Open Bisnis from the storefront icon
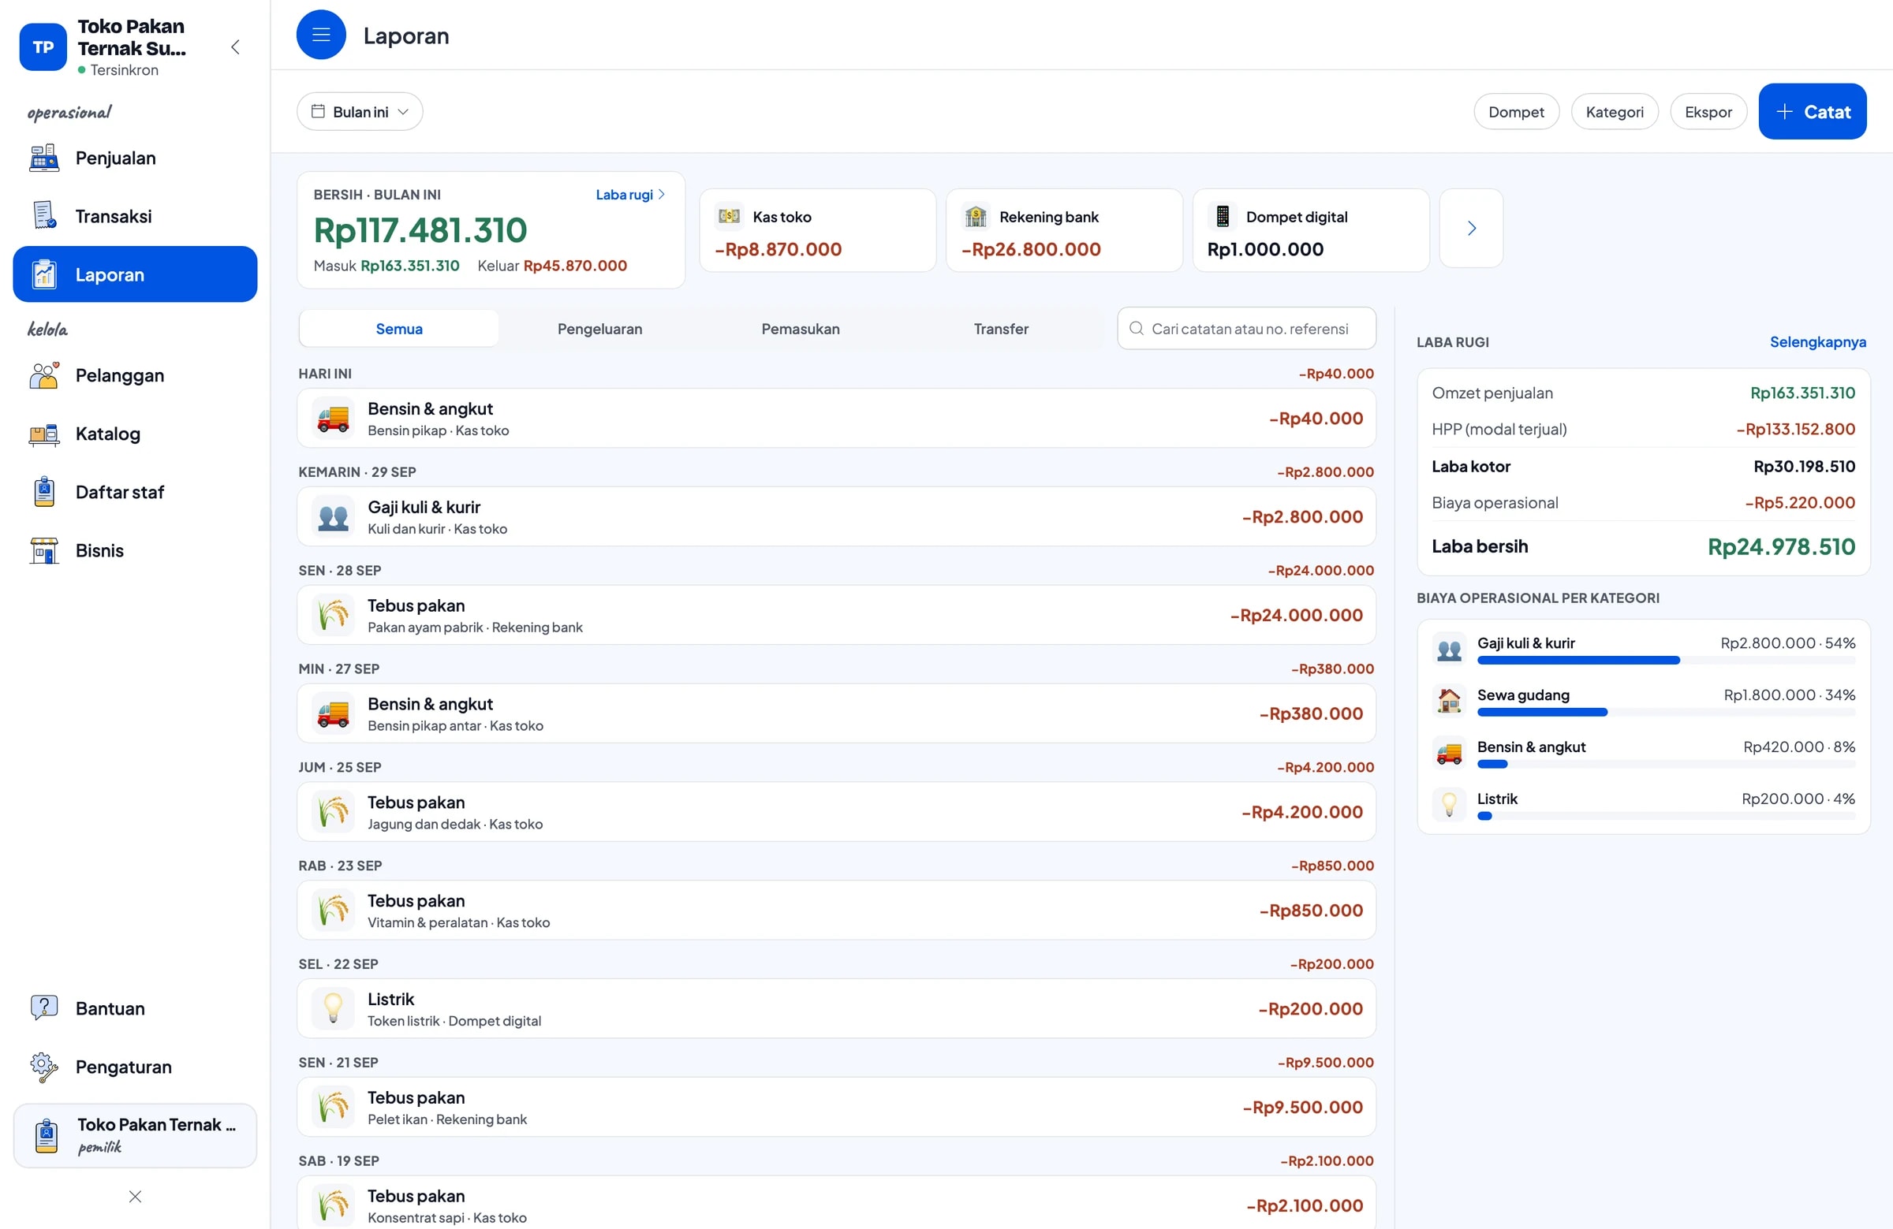Image resolution: width=1893 pixels, height=1229 pixels. tap(43, 550)
